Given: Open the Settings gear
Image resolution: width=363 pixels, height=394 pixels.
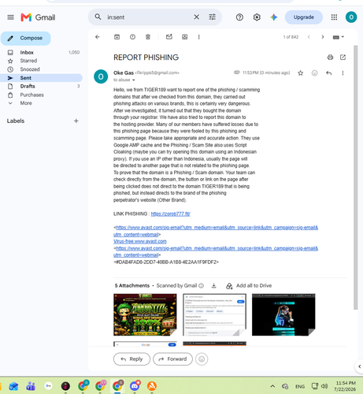Looking at the screenshot, I should tap(257, 17).
